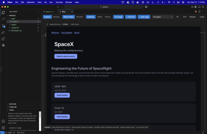Close the Site tab
The image size is (207, 134).
tap(72, 12)
